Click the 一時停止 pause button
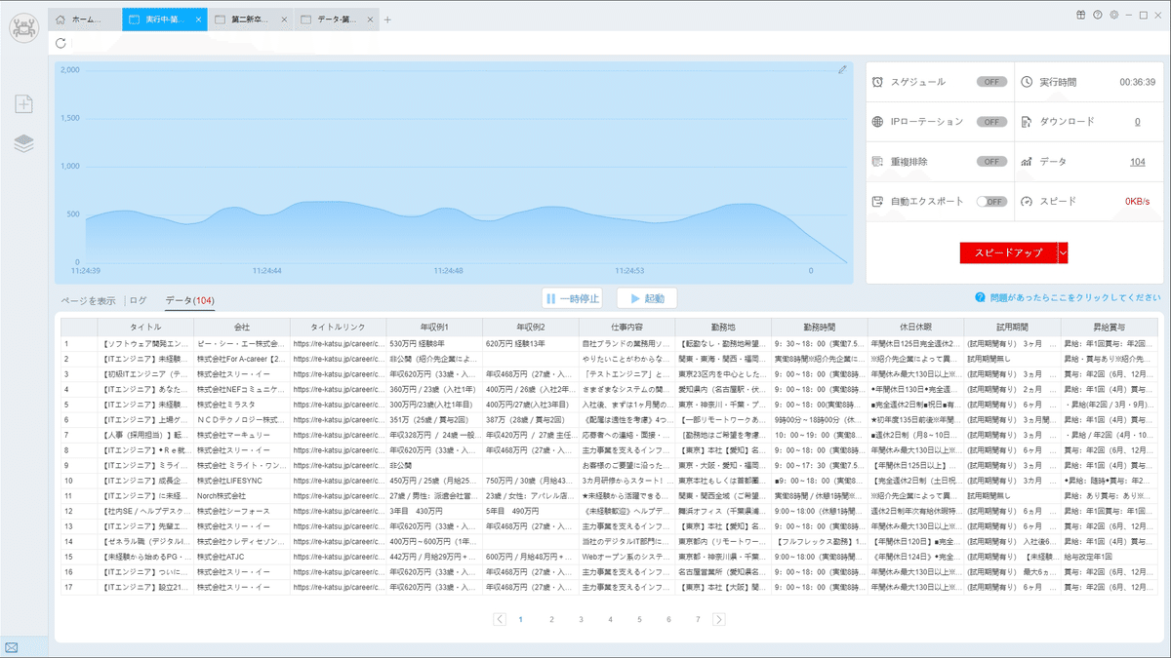The height and width of the screenshot is (658, 1171). pos(573,298)
